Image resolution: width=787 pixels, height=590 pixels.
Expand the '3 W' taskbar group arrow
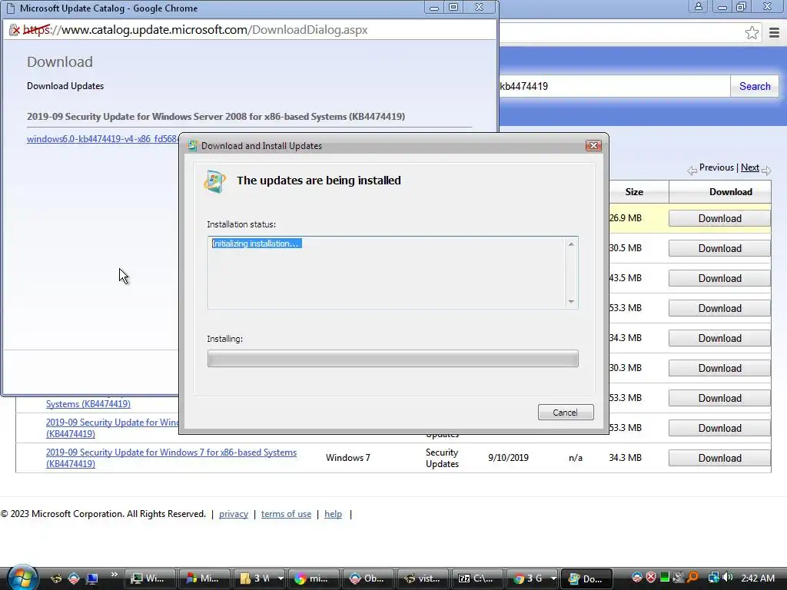tap(280, 578)
